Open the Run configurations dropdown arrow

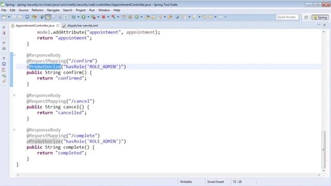coord(88,17)
